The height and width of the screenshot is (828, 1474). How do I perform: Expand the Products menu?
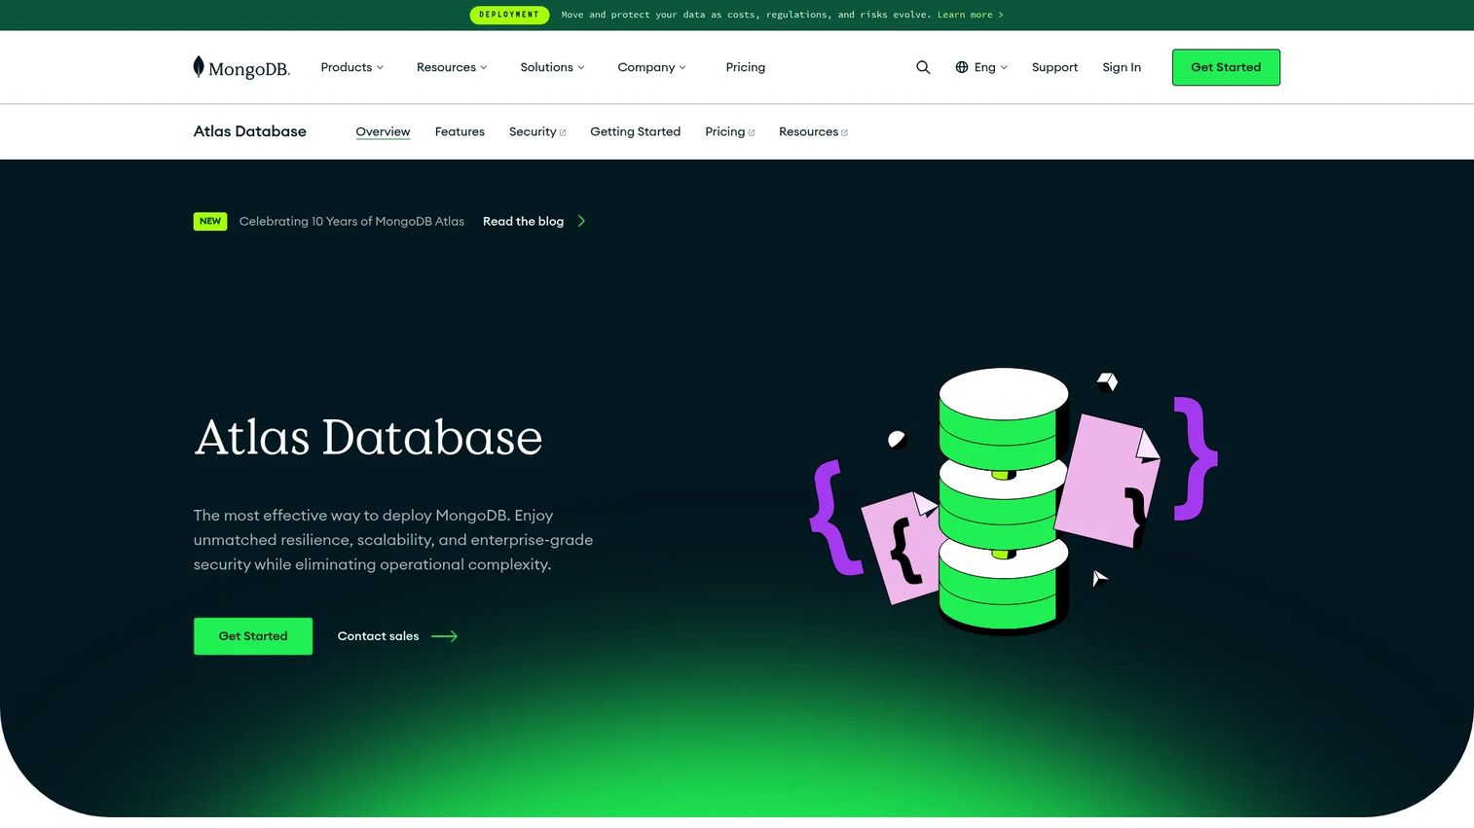[x=352, y=67]
